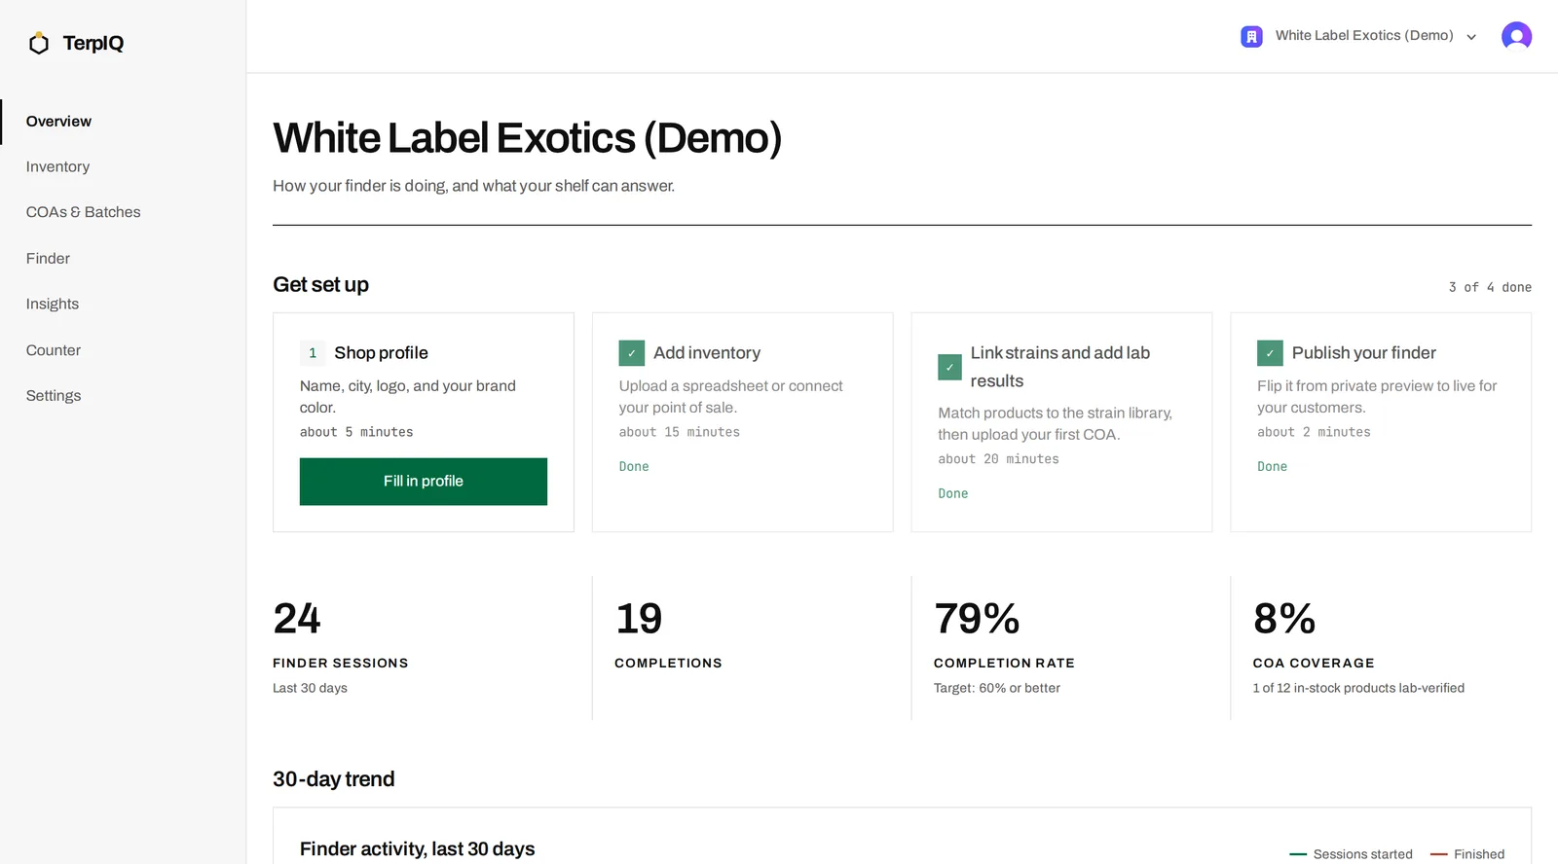The image size is (1558, 864).
Task: Click '1 of 12 in-stock products lab-verified' text
Action: point(1358,688)
